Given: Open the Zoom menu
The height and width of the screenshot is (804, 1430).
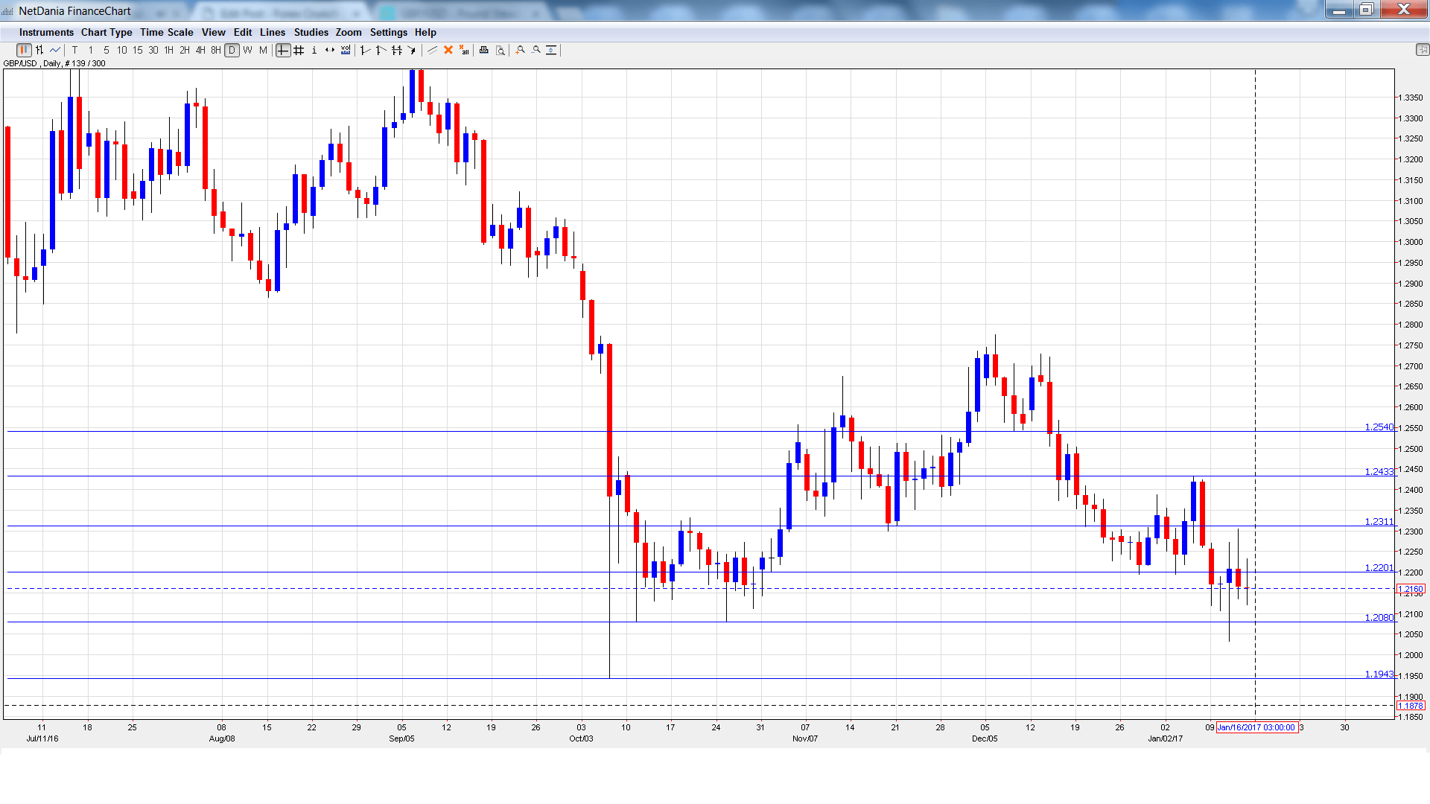Looking at the screenshot, I should pos(349,33).
